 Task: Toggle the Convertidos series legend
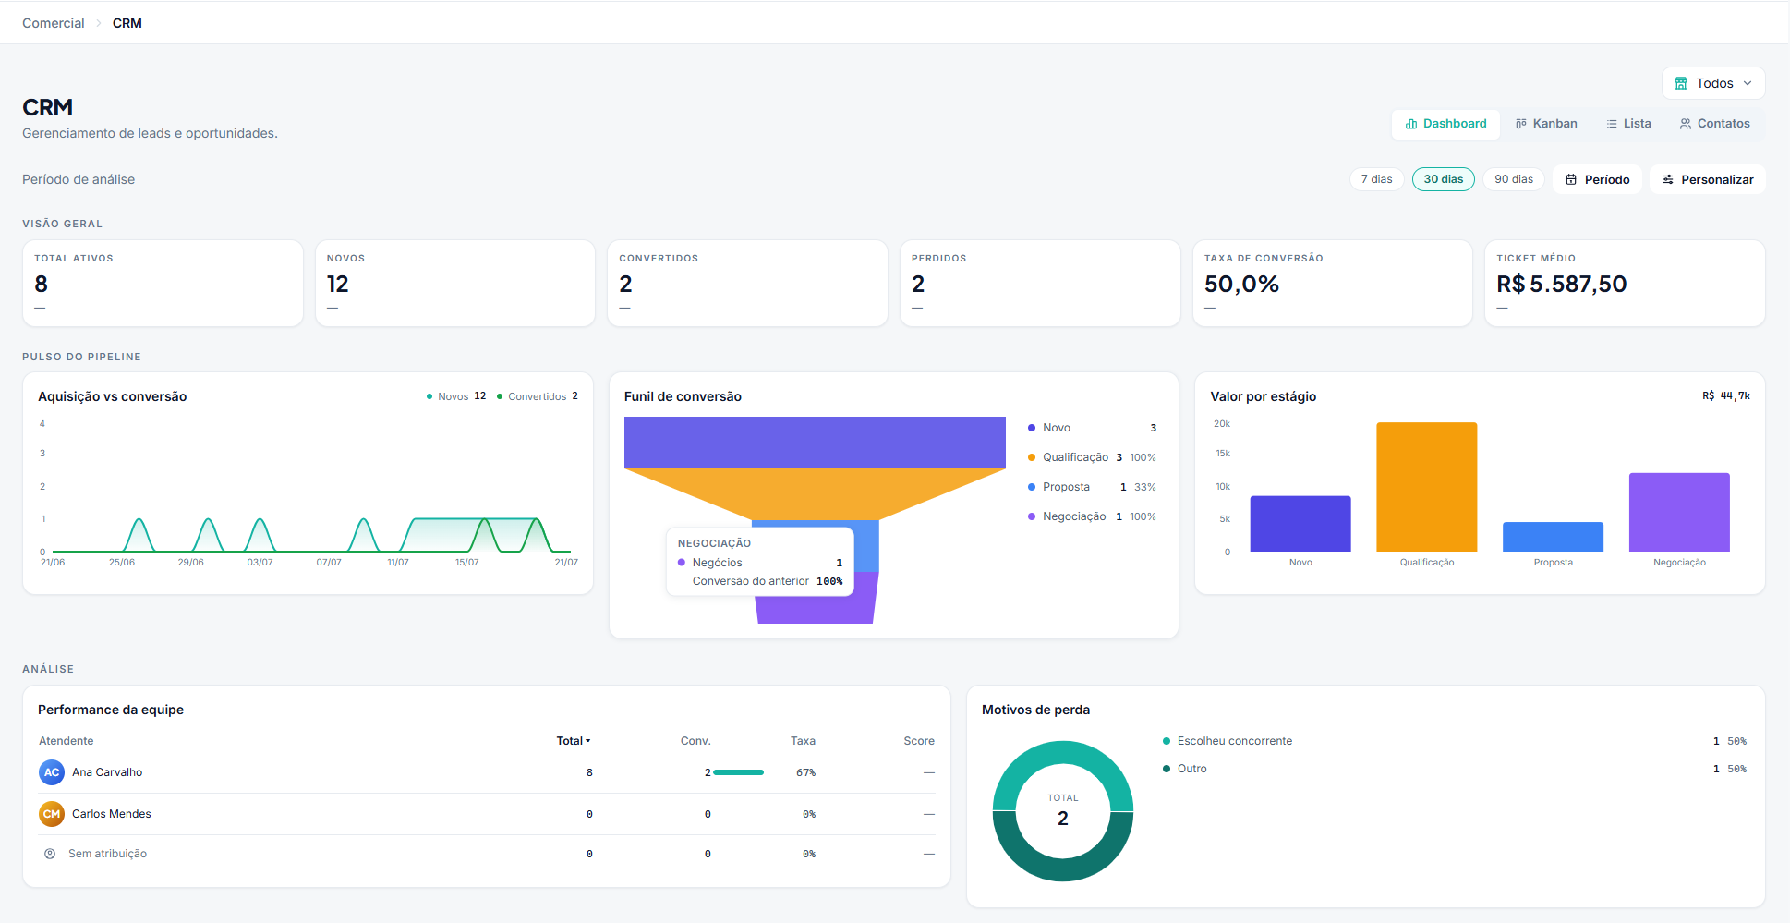point(538,396)
